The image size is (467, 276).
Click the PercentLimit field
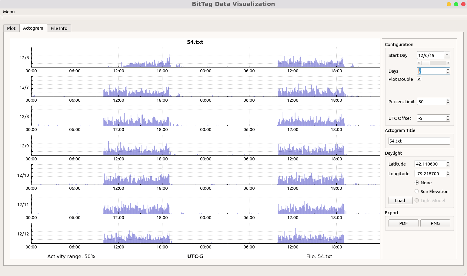(432, 101)
